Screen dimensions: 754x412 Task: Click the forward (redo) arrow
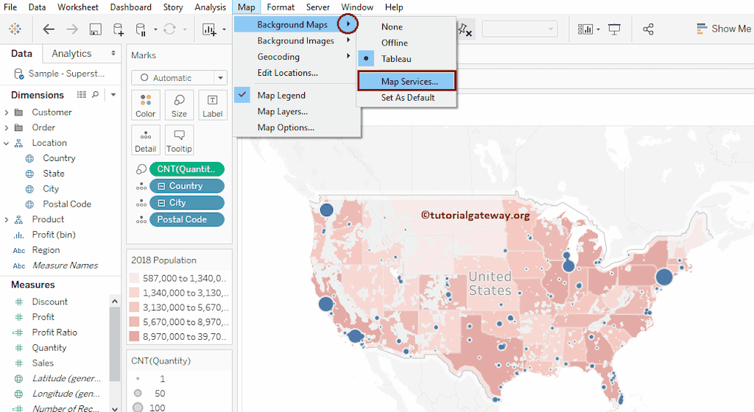(72, 29)
